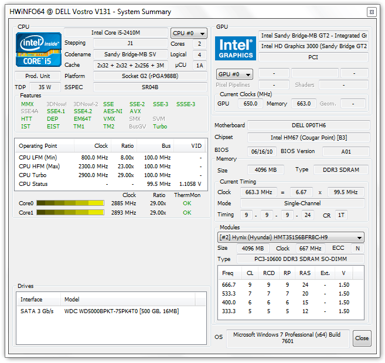Viewport: 385px width, 363px height.
Task: Select the 533.3 timing row
Action: (291, 294)
